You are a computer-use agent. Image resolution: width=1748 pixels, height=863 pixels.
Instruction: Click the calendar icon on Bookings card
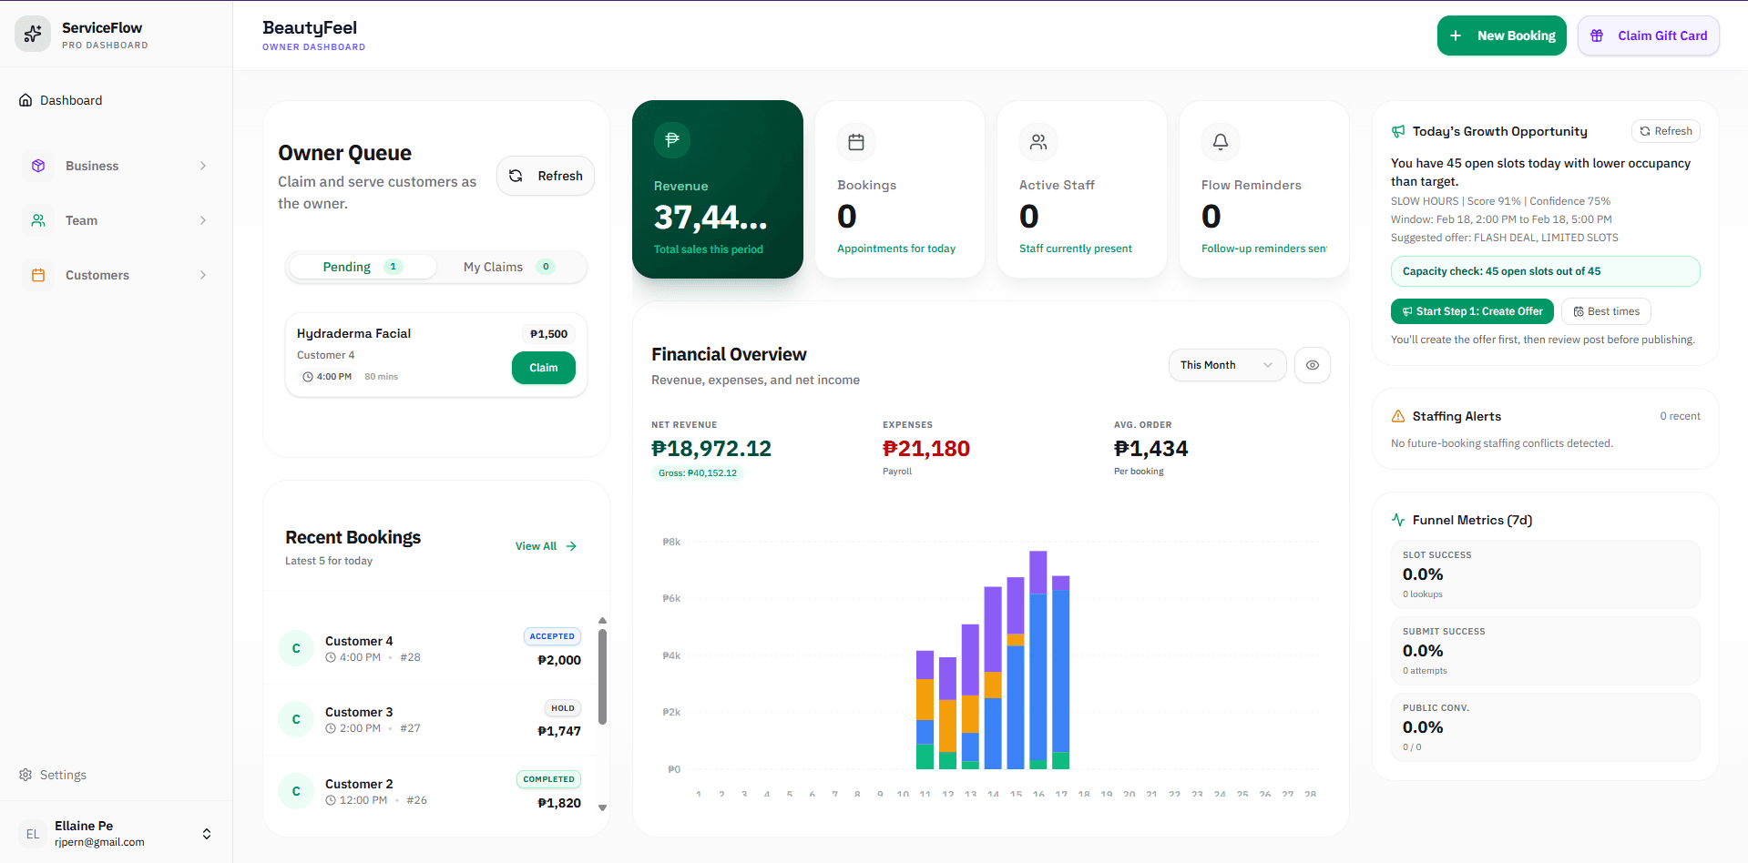(855, 142)
